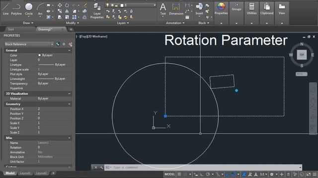Screen dimensions: 318x178
Task: Click the [Top] view control label
Action: (83, 36)
